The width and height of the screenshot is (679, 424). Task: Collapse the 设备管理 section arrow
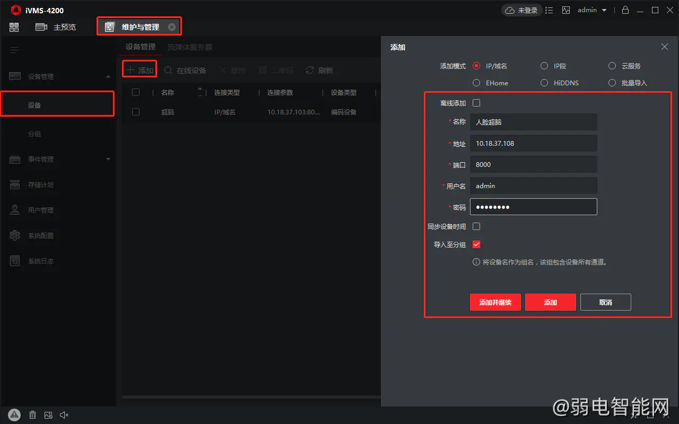pos(108,76)
